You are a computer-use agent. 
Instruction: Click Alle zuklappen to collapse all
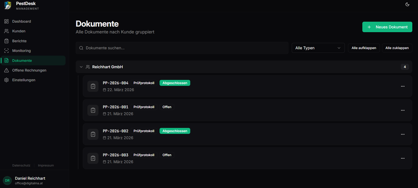[x=397, y=48]
